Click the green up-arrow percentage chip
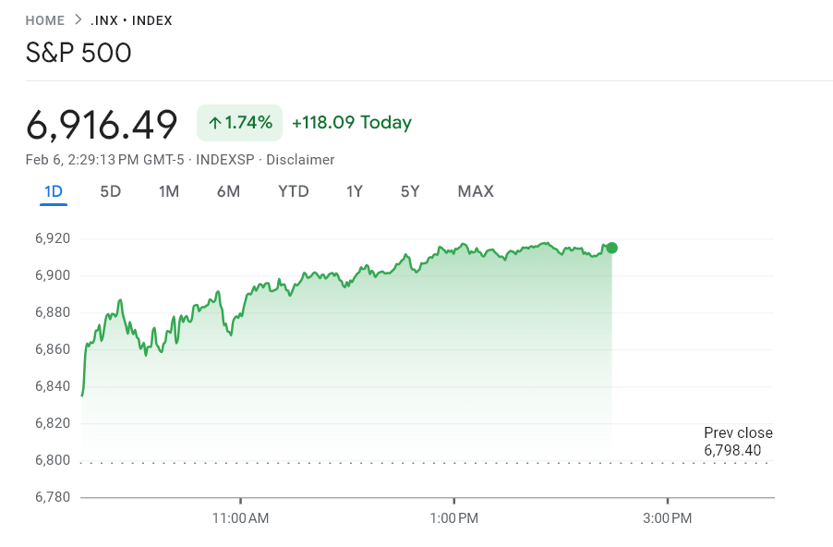The width and height of the screenshot is (833, 547). (x=239, y=121)
